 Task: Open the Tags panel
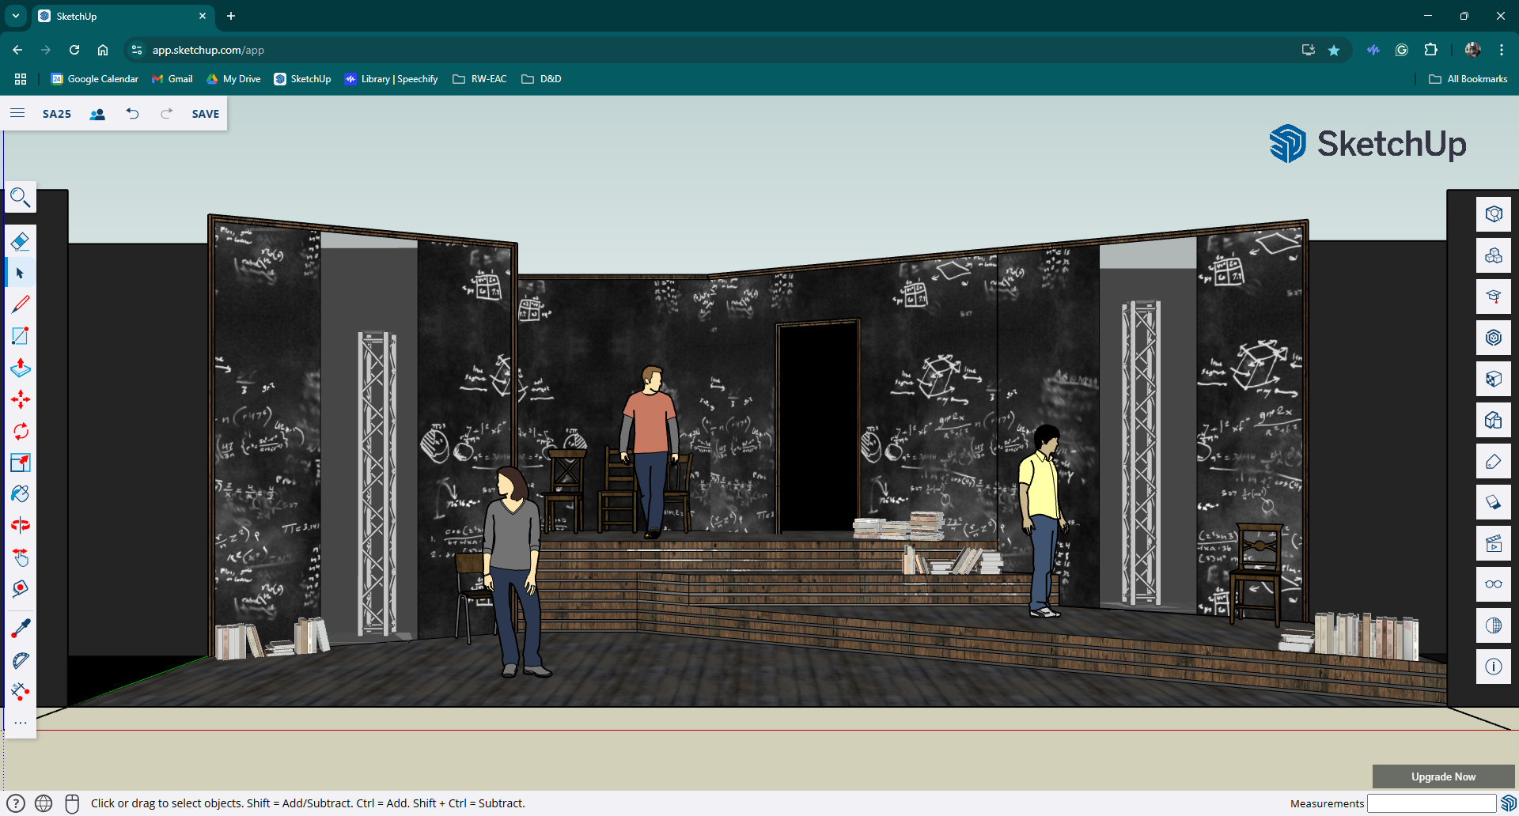click(x=1494, y=461)
